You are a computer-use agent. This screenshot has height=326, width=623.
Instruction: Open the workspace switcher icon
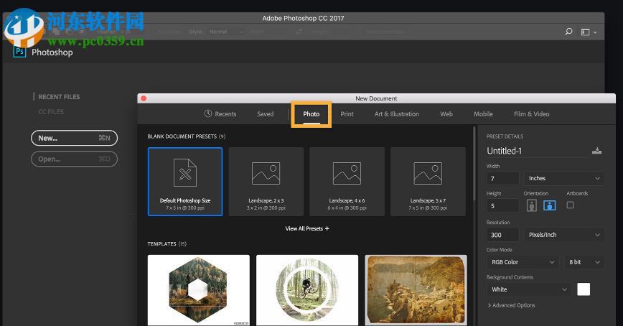pos(585,32)
